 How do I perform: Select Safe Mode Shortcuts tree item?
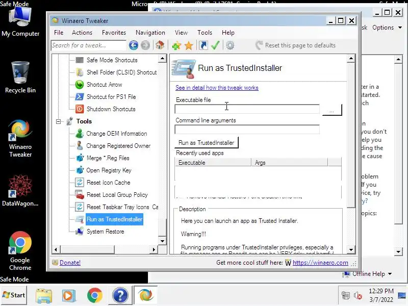pyautogui.click(x=112, y=60)
